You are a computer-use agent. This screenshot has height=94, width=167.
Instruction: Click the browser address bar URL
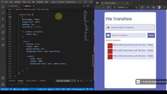[x=123, y=7]
